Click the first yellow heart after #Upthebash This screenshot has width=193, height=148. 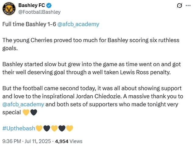(x=39, y=129)
